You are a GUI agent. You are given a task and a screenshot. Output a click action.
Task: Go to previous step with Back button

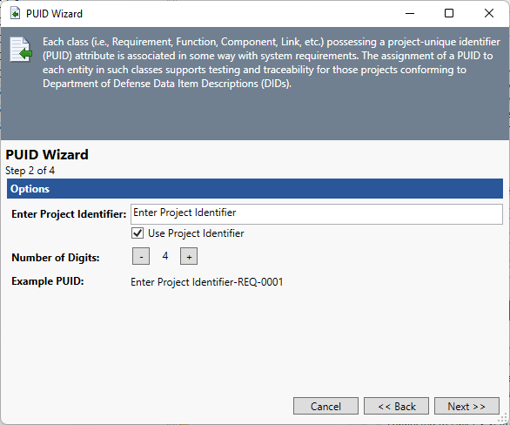[x=396, y=406]
